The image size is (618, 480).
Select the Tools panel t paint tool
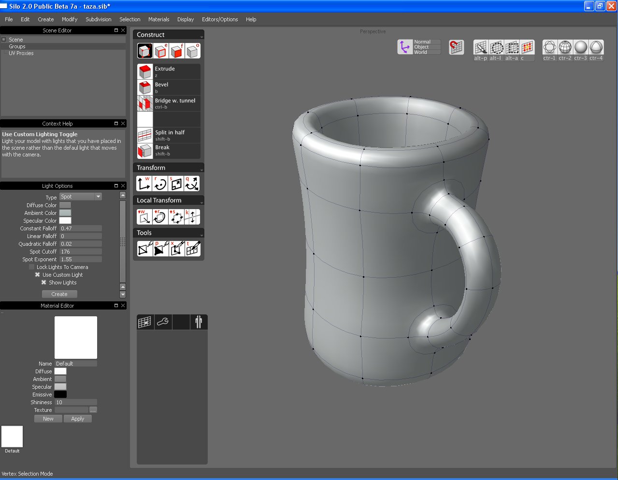(192, 249)
